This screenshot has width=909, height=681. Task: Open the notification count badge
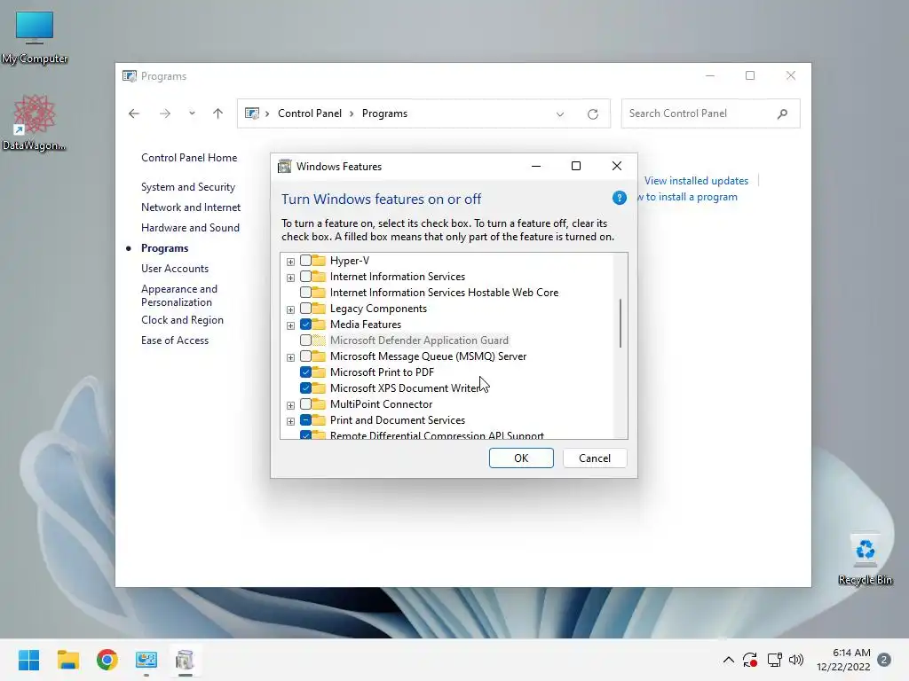(884, 660)
